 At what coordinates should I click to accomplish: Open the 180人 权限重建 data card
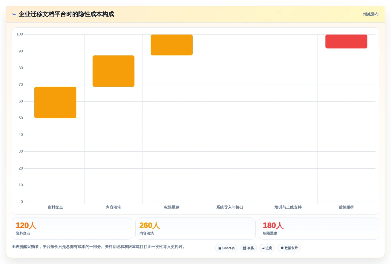tap(319, 229)
